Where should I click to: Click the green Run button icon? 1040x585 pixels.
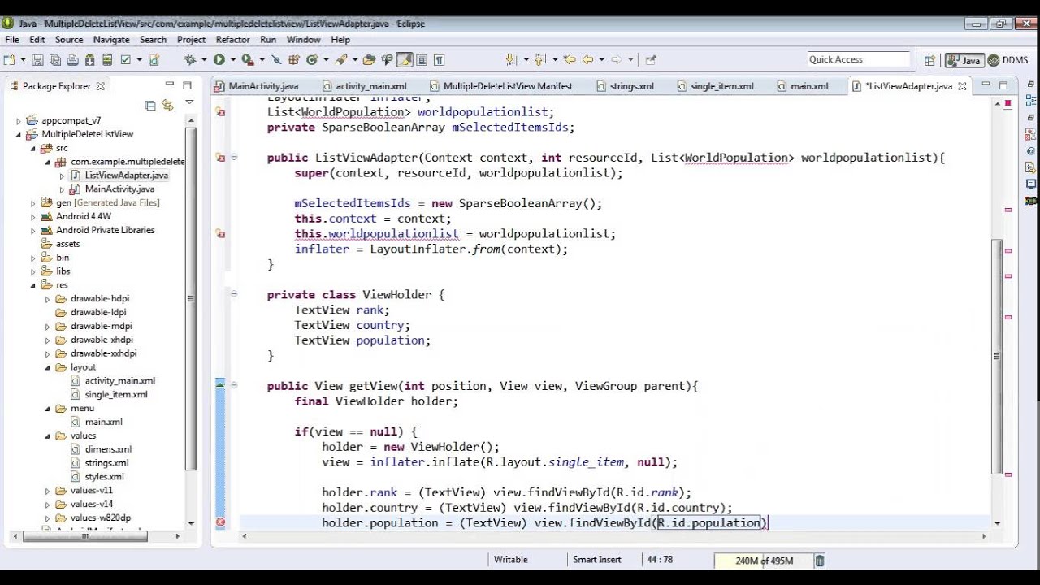coord(219,59)
